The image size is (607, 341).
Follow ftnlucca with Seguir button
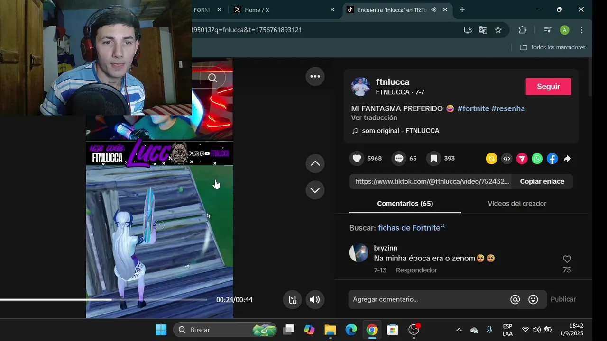tap(548, 87)
